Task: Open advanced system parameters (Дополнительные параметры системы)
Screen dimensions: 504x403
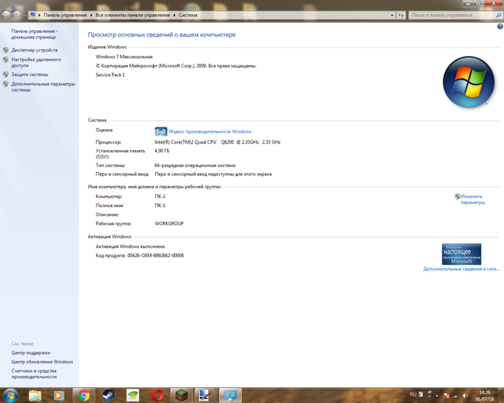Action: tap(43, 87)
